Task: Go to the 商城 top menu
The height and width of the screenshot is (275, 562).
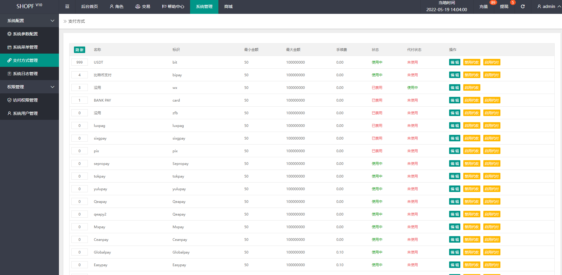Action: (x=228, y=6)
